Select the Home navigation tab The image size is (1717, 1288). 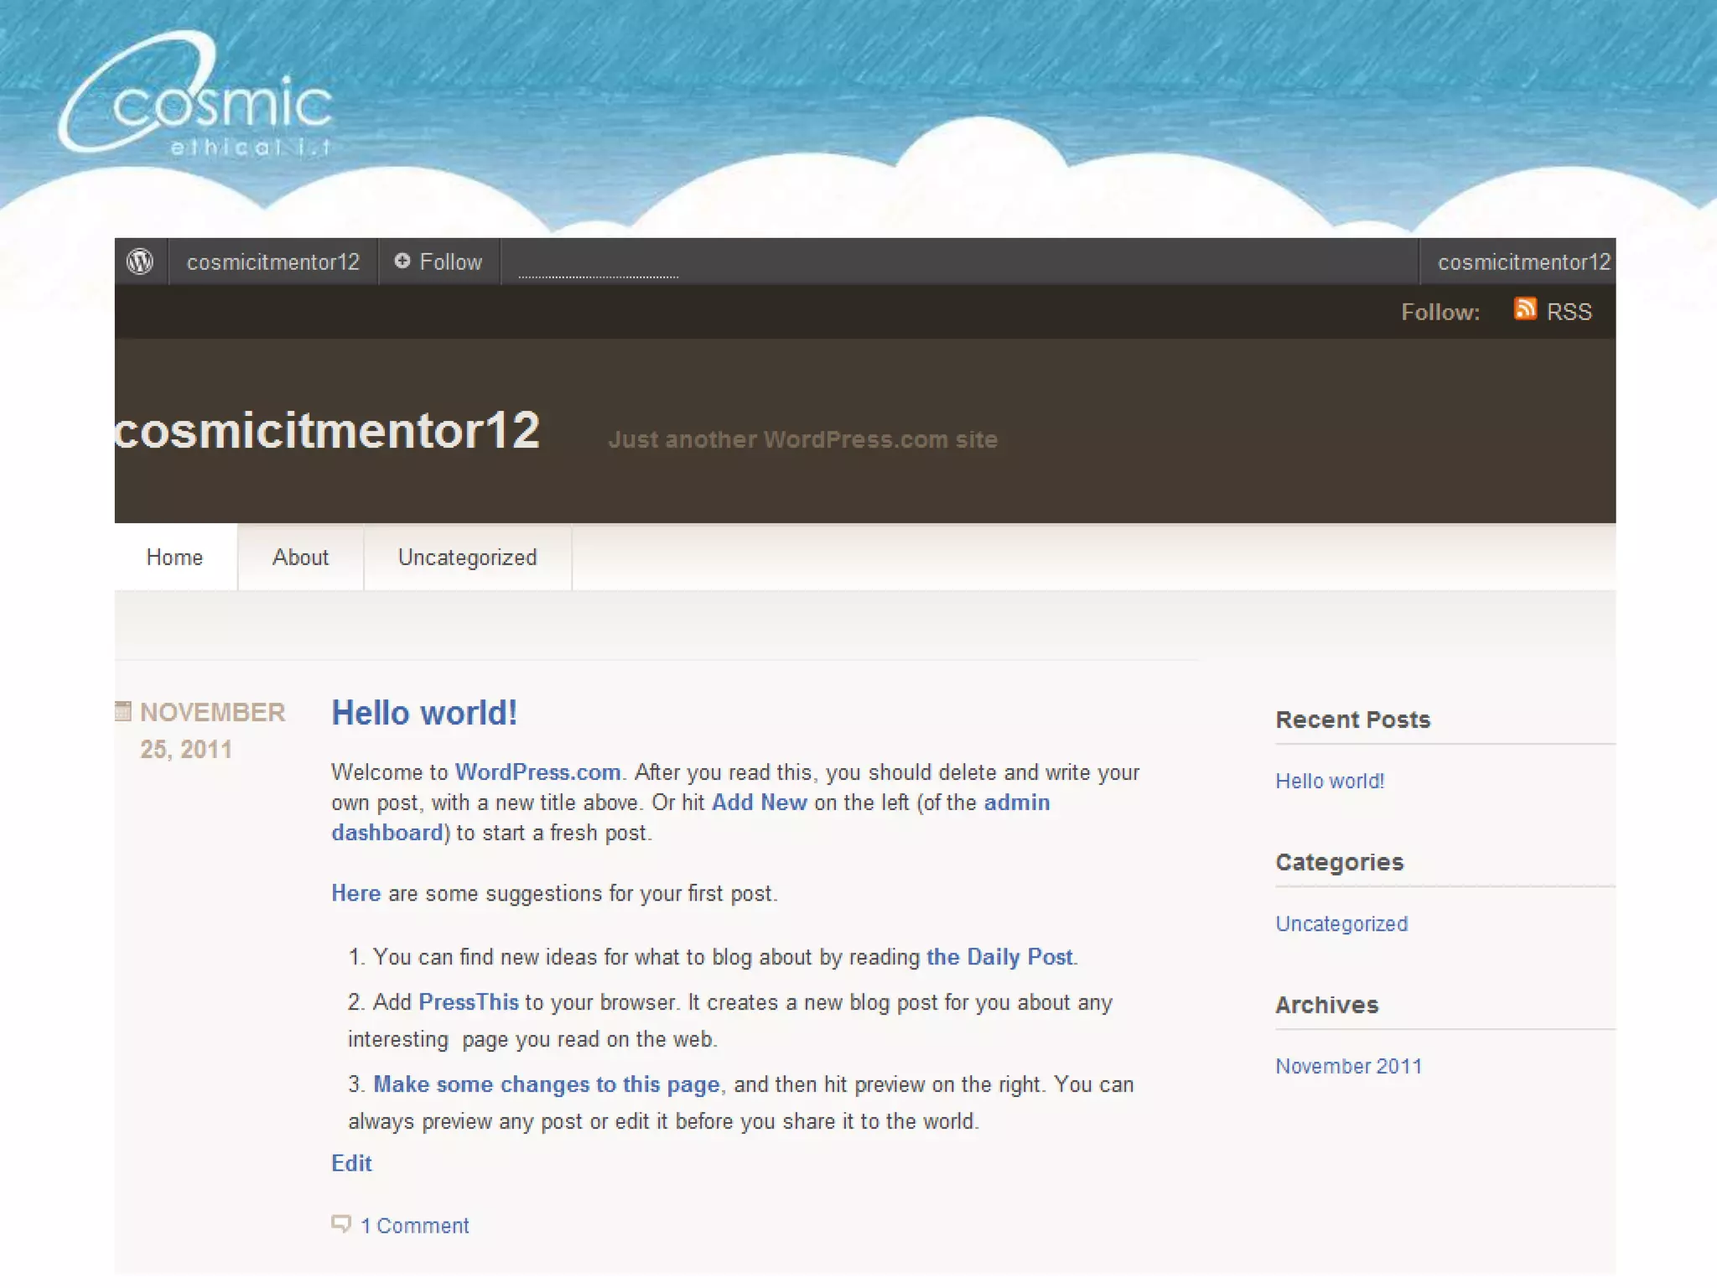(x=174, y=558)
